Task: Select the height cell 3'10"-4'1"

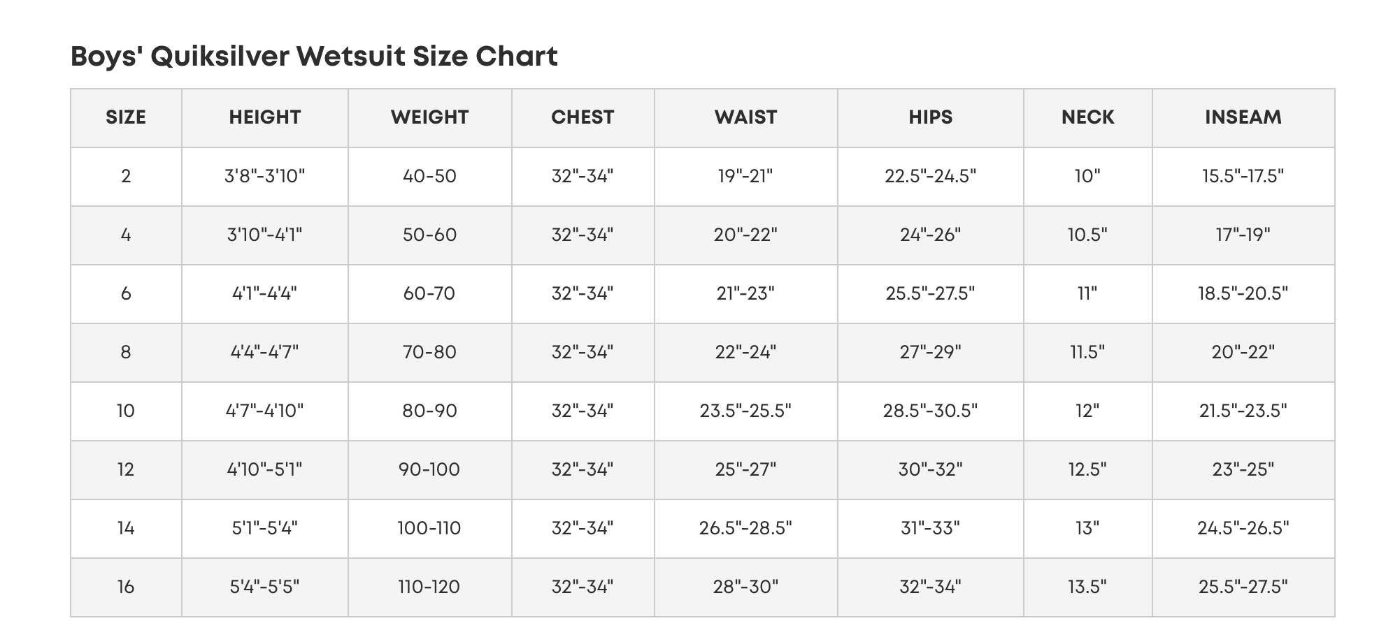Action: [x=265, y=235]
